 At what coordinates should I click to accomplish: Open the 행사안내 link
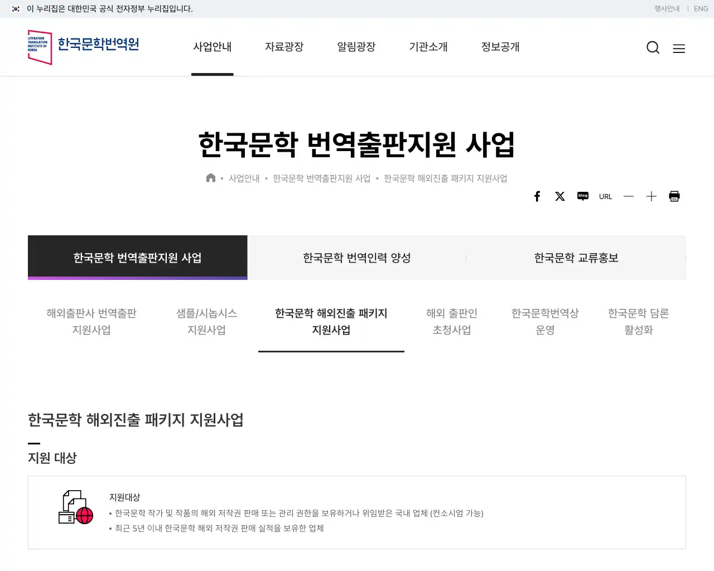pos(667,9)
